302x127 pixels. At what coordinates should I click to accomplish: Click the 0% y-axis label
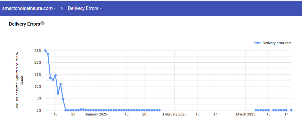[39, 110]
